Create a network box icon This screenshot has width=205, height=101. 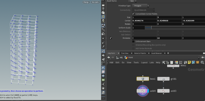pos(185,62)
